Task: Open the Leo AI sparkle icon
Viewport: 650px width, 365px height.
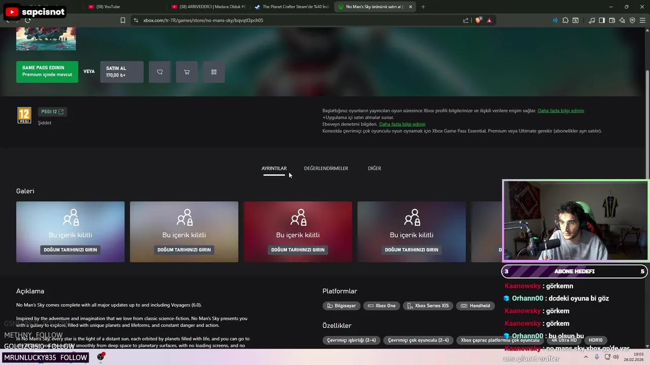Action: (x=622, y=20)
